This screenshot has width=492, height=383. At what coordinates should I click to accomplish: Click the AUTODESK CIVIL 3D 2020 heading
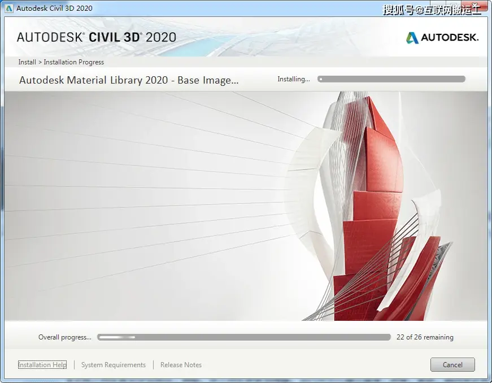[x=97, y=37]
